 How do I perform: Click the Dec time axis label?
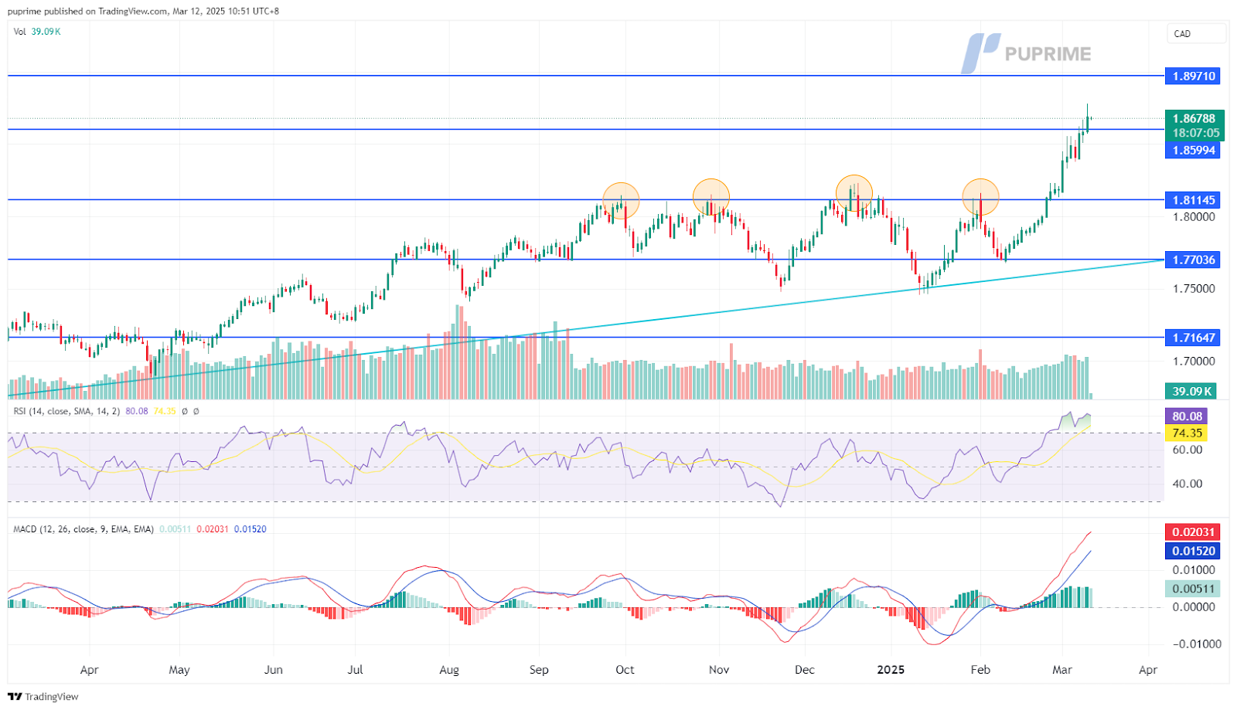(x=805, y=670)
